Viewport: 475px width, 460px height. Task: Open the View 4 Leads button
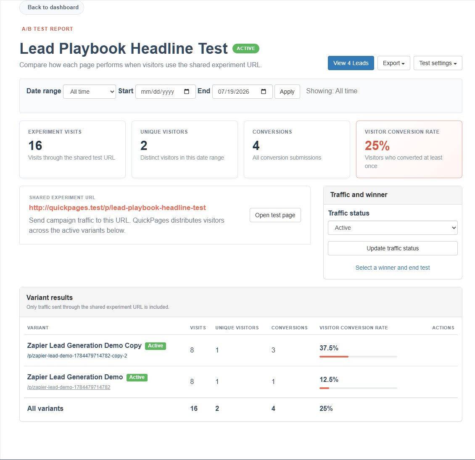351,63
